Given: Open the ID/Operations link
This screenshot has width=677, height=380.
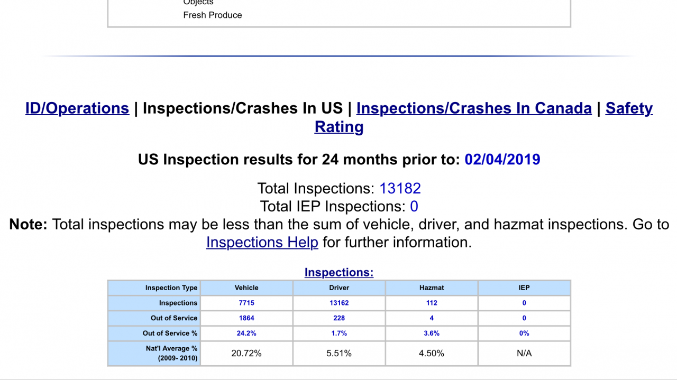Looking at the screenshot, I should pos(77,108).
